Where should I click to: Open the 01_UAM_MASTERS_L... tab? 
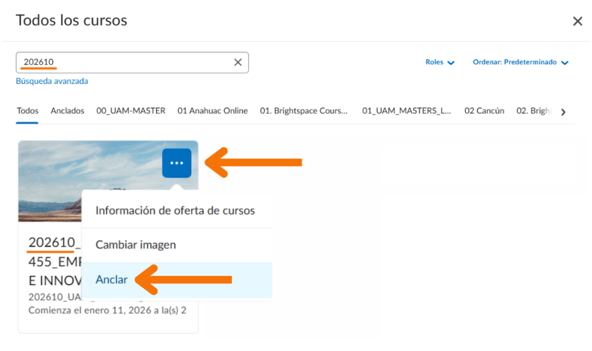[x=406, y=111]
